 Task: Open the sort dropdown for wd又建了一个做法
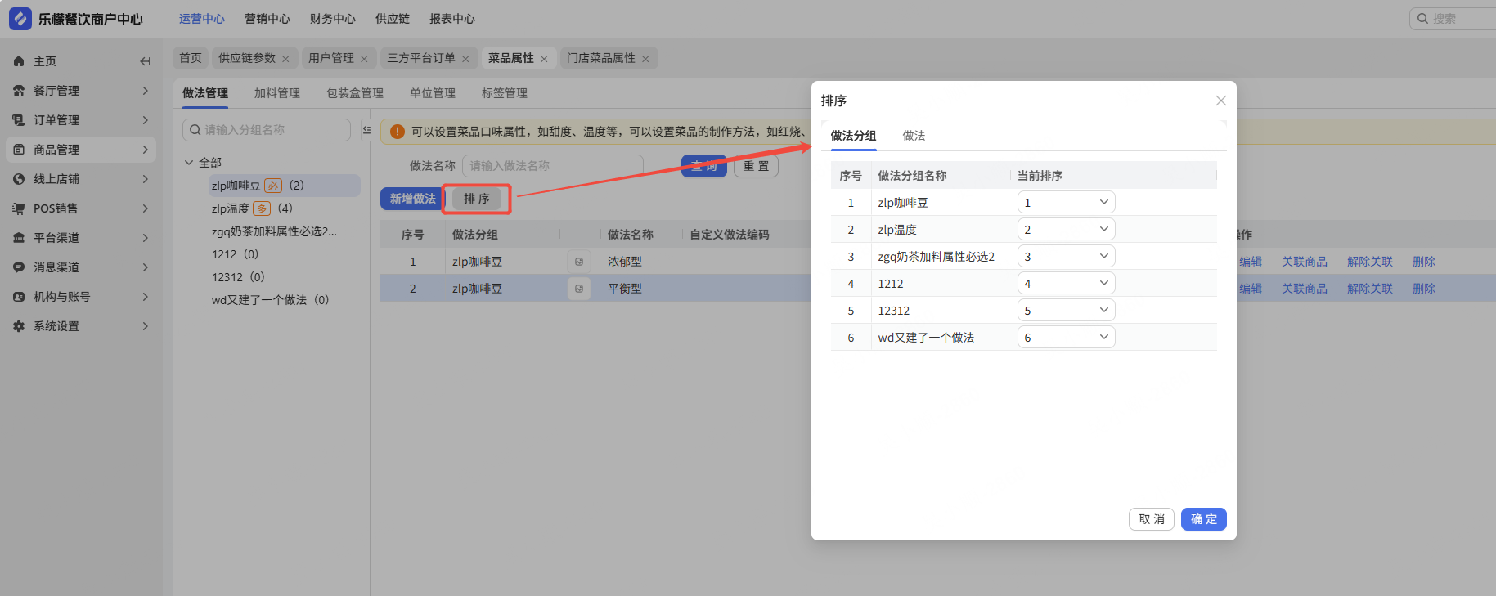click(x=1066, y=337)
